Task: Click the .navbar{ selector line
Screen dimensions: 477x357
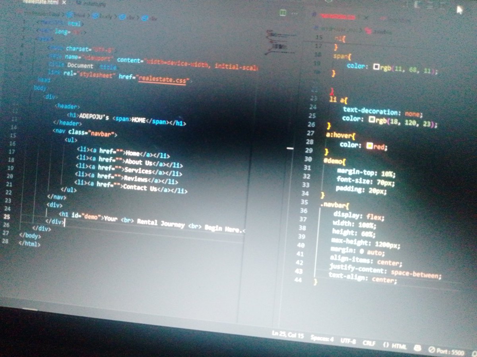Action: [334, 205]
